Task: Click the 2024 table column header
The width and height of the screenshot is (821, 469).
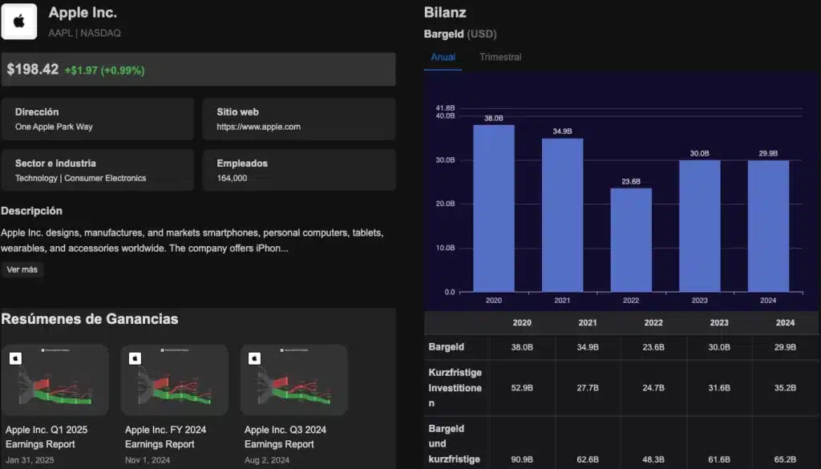Action: click(785, 323)
